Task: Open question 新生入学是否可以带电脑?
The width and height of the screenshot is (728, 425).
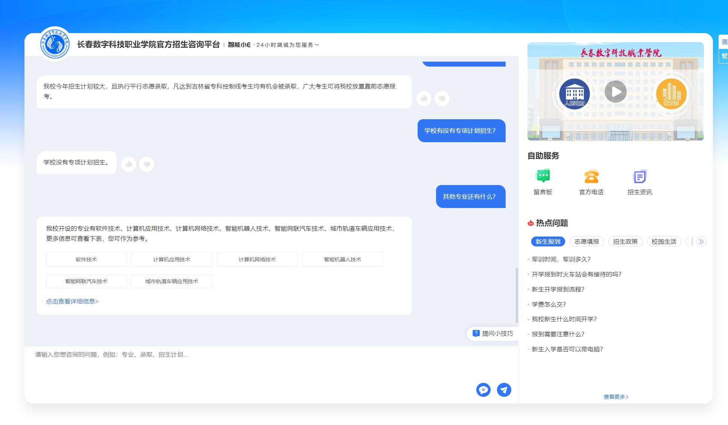Action: (567, 349)
